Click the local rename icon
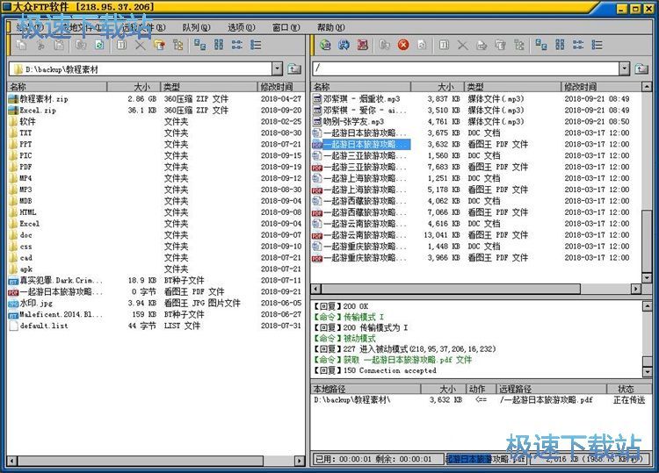Screen dimensions: 659x473 (121, 45)
